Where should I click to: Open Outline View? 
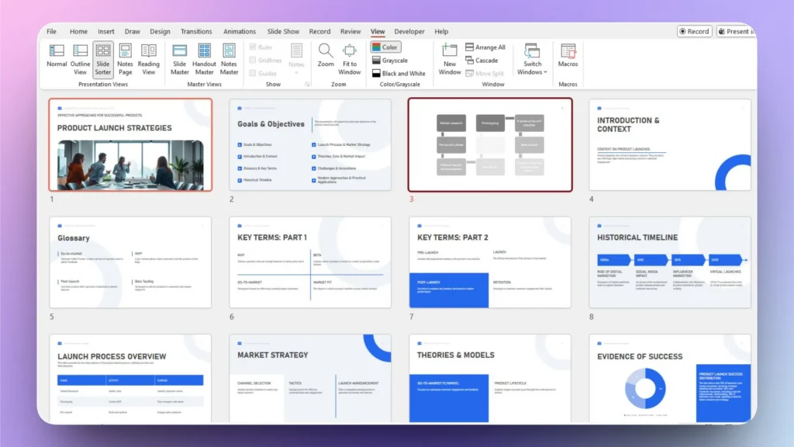click(x=80, y=58)
